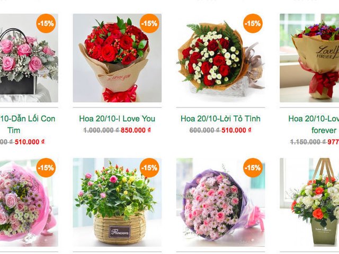Click -15% badge on purple-wrapped bouquet
Viewport: 339px width, 254px height.
253,168
